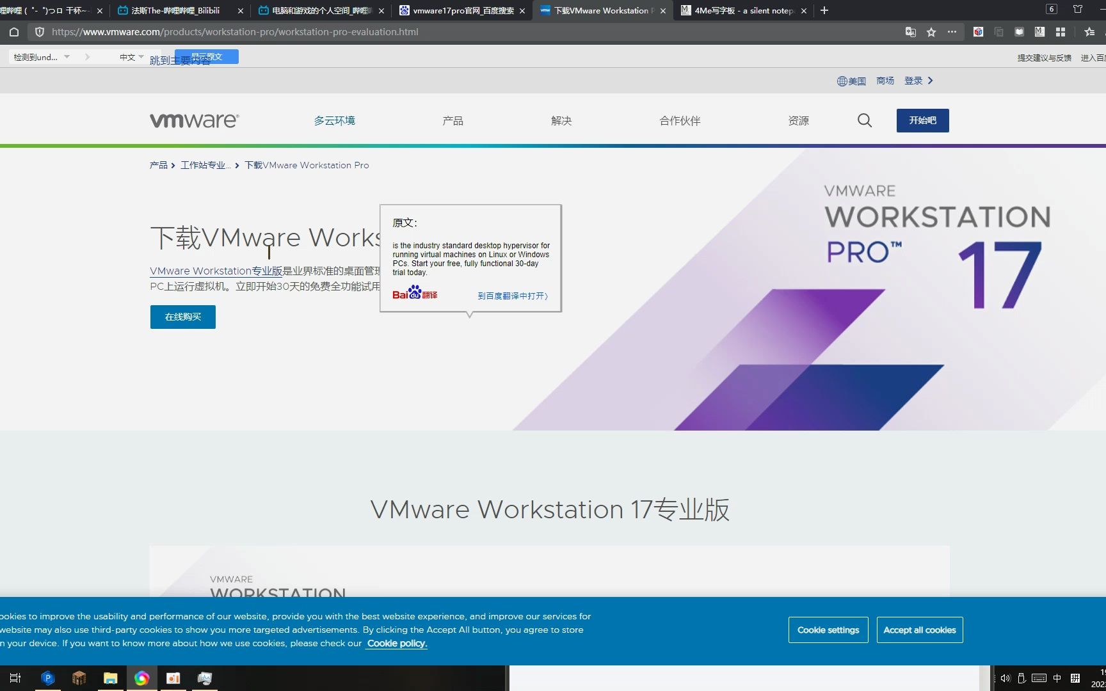Expand the 检测到und... source language dropdown
The height and width of the screenshot is (691, 1106).
[x=42, y=57]
